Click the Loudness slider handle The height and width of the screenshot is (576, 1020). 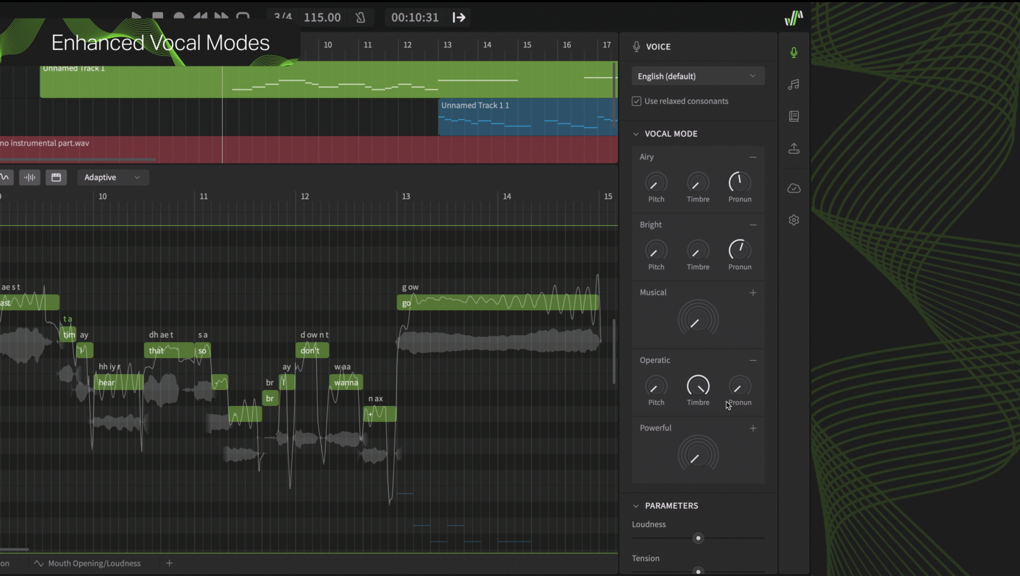pos(698,538)
